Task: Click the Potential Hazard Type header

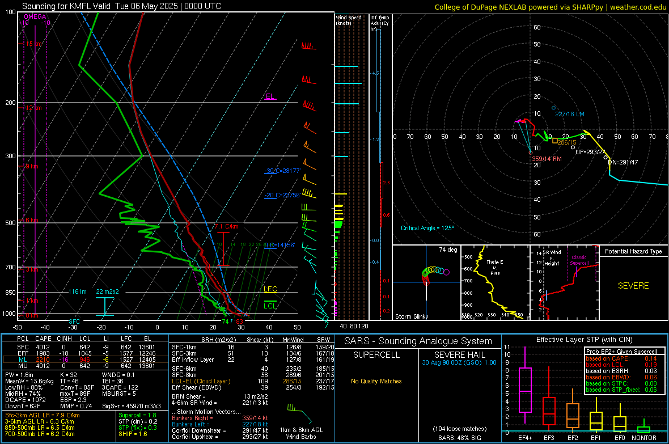Action: click(x=633, y=251)
